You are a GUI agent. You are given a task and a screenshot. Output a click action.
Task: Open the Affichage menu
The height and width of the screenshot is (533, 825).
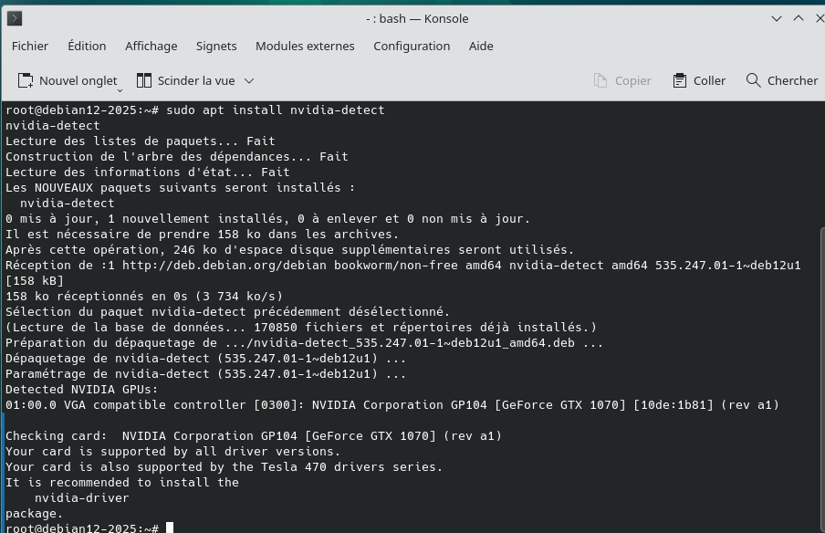tap(151, 47)
